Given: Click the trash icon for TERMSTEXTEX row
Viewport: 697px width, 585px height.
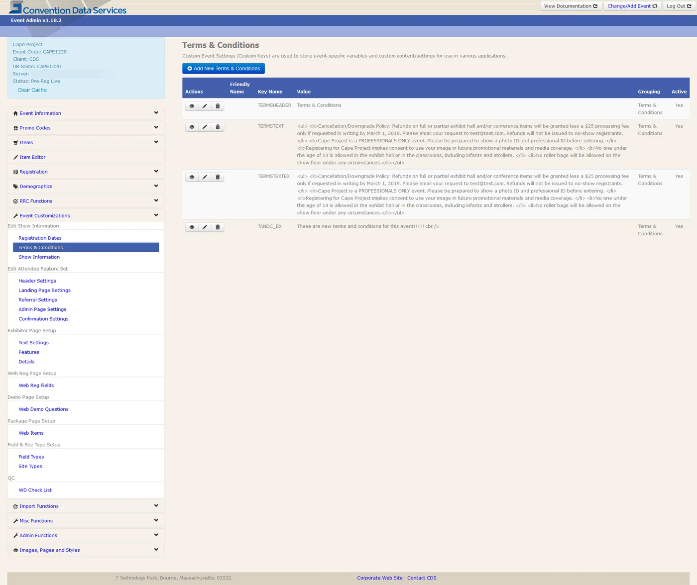Looking at the screenshot, I should pyautogui.click(x=218, y=177).
